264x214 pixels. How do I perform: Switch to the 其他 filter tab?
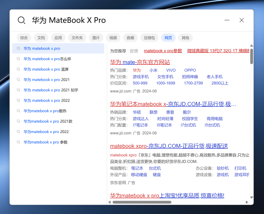185,38
